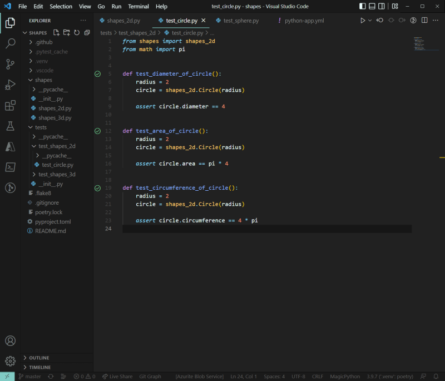Run Python file with play button

pos(363,21)
